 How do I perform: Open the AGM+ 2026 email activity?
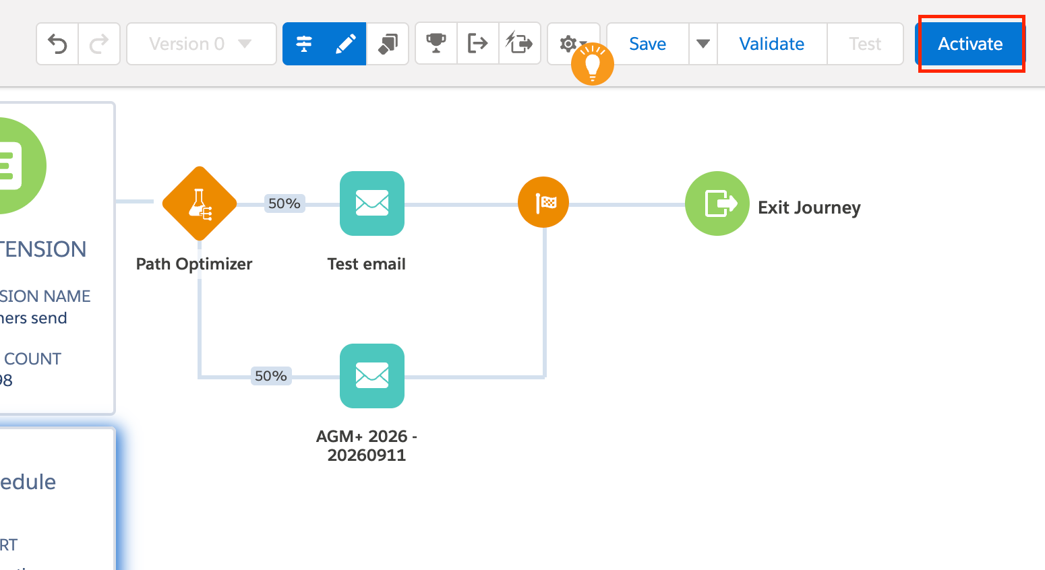372,376
